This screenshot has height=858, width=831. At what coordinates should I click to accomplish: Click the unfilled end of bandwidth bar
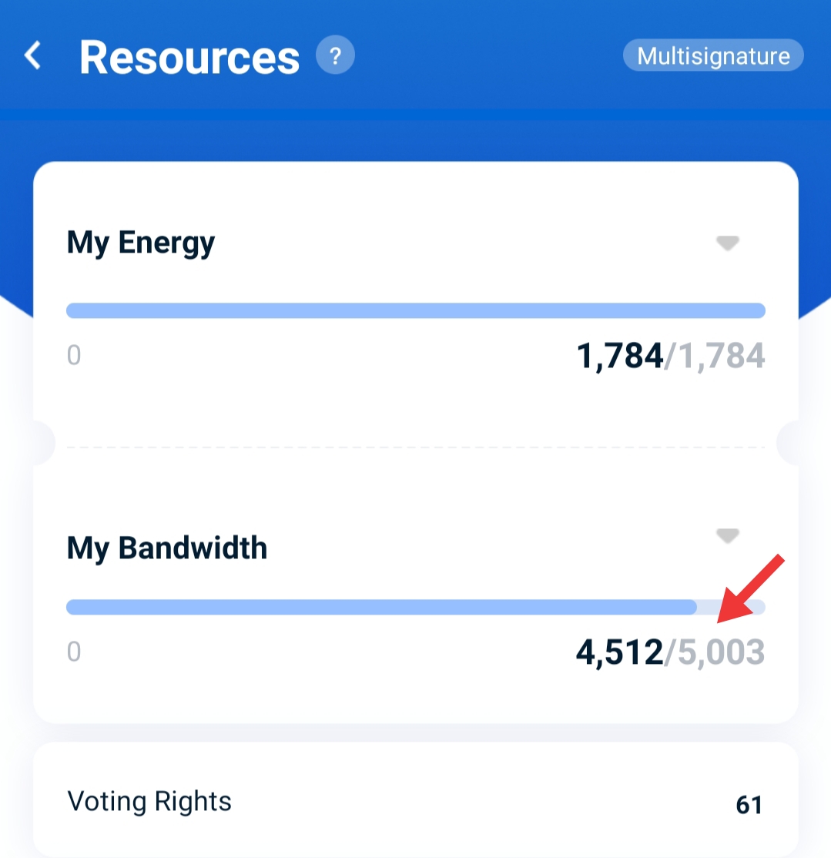point(731,607)
